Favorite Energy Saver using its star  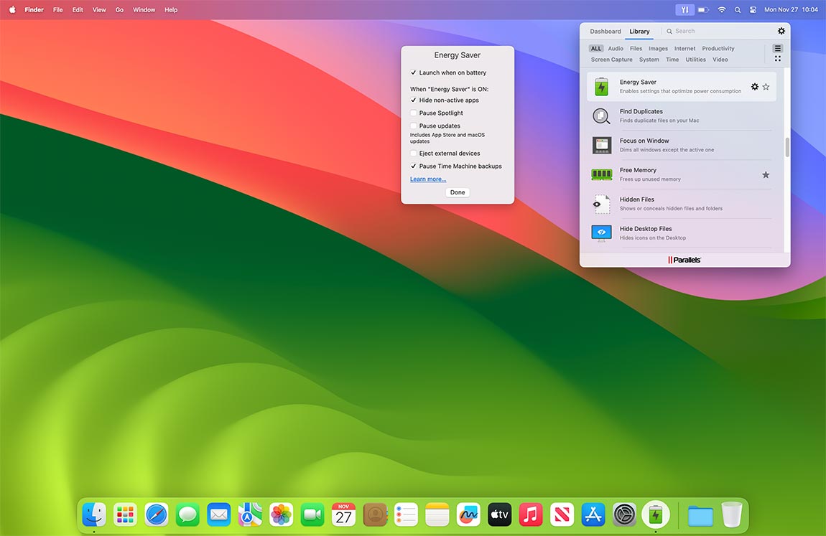[x=766, y=86]
